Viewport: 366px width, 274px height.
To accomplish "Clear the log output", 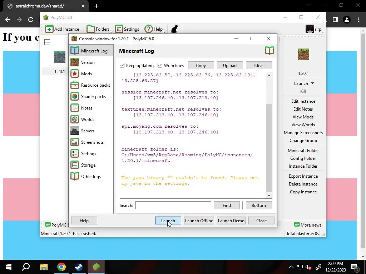I will click(x=259, y=66).
